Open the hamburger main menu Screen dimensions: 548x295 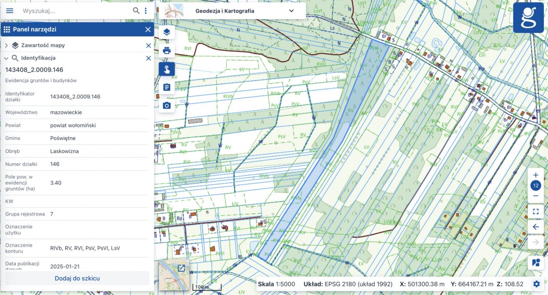(10, 10)
